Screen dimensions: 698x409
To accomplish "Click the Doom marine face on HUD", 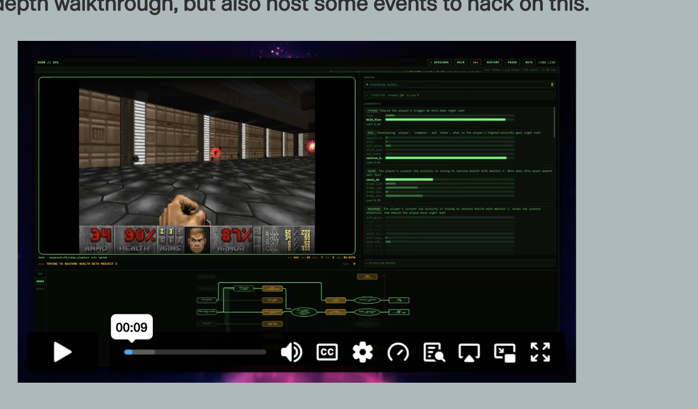I will point(197,240).
